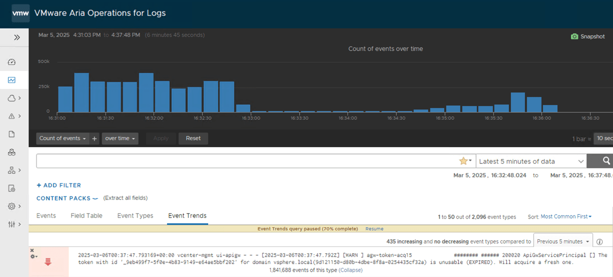Switch to the Field Table tab
The height and width of the screenshot is (277, 613).
87,215
